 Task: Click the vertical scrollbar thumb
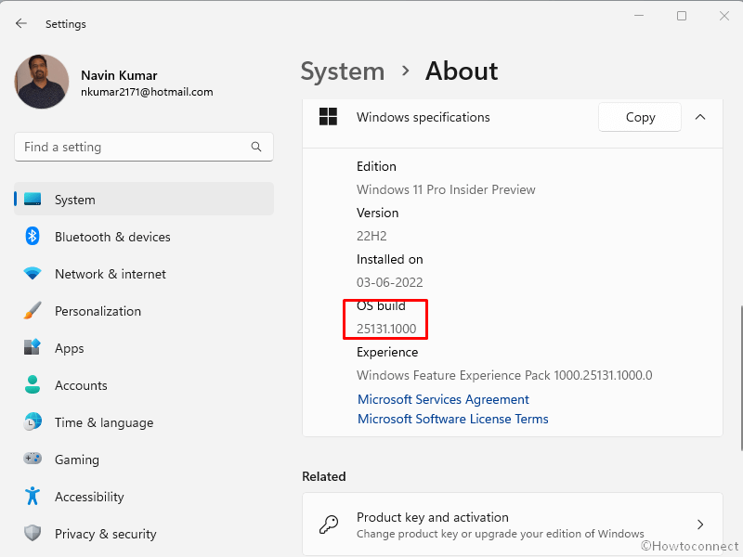[x=741, y=378]
